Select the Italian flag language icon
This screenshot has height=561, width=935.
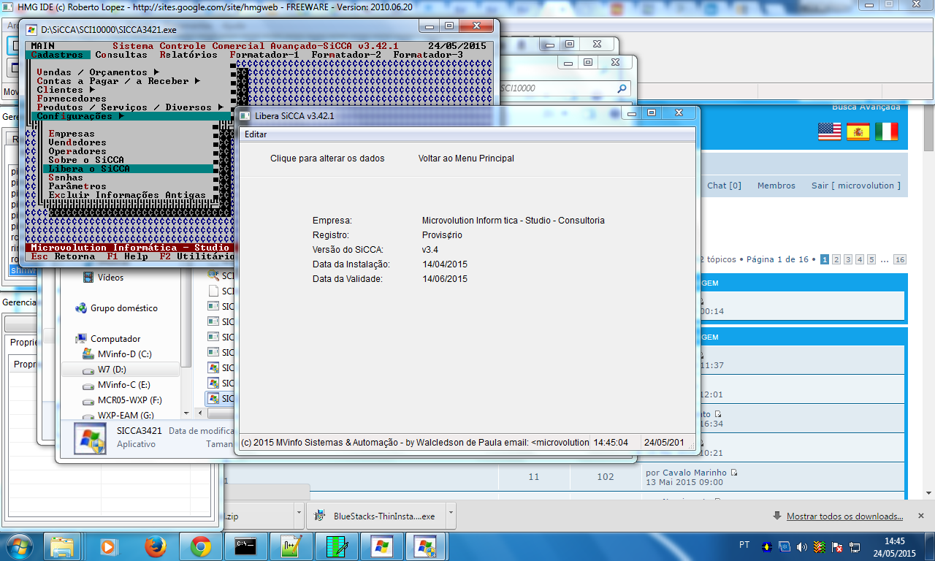886,131
